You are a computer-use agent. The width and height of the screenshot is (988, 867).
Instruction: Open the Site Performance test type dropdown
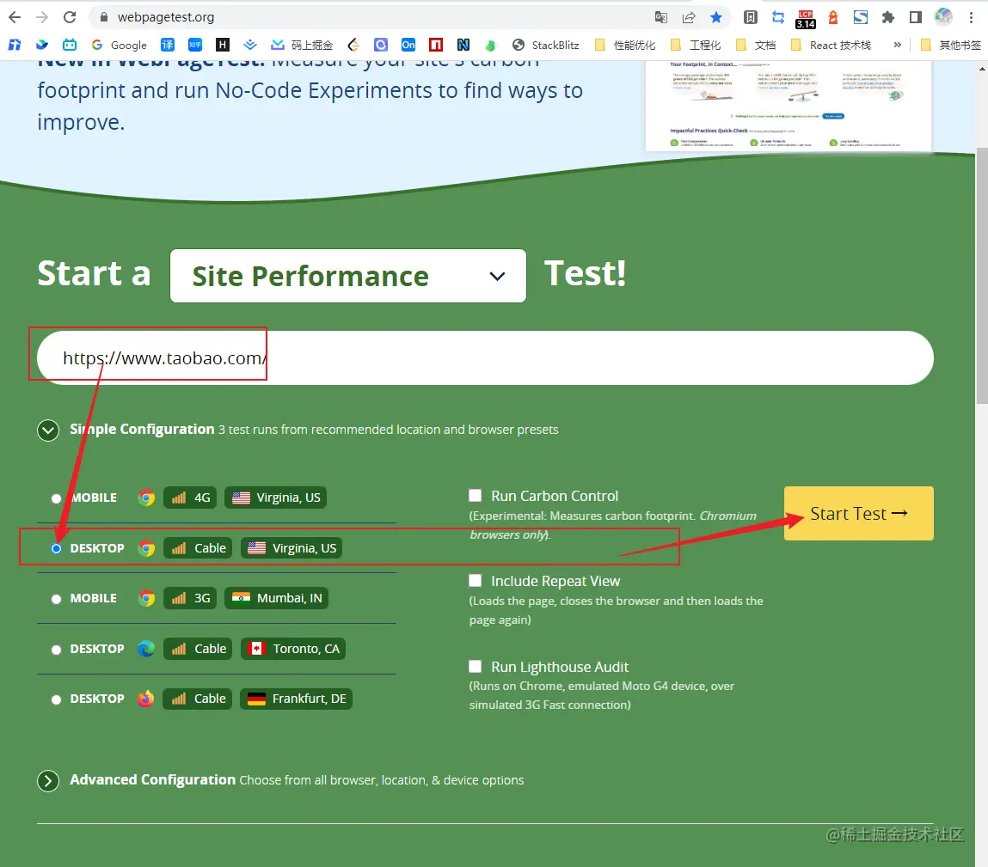point(347,276)
